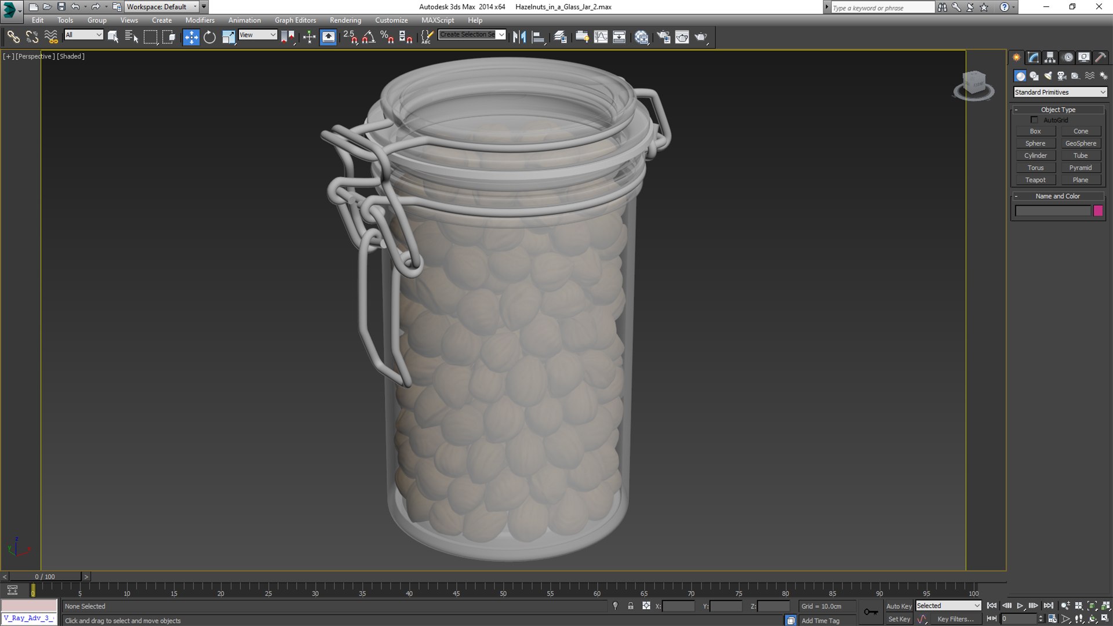Open the Graph Editors menu
The width and height of the screenshot is (1113, 626).
pyautogui.click(x=295, y=20)
